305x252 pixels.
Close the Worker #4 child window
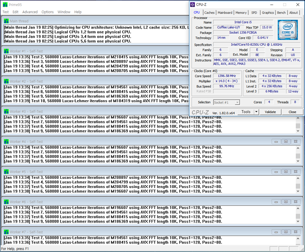pyautogui.click(x=296, y=142)
